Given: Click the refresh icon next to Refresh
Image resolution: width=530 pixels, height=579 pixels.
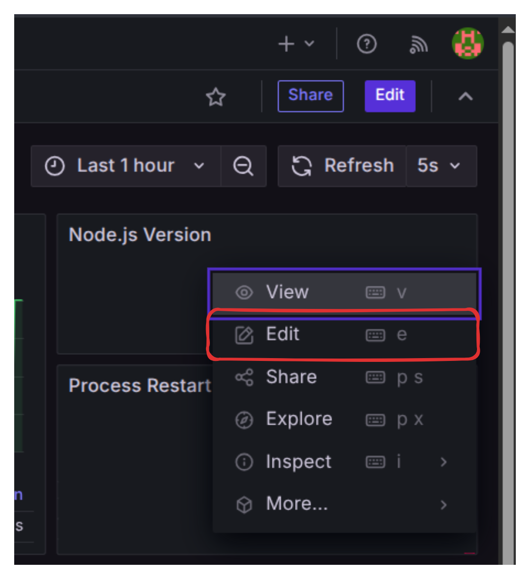Looking at the screenshot, I should click(x=302, y=166).
